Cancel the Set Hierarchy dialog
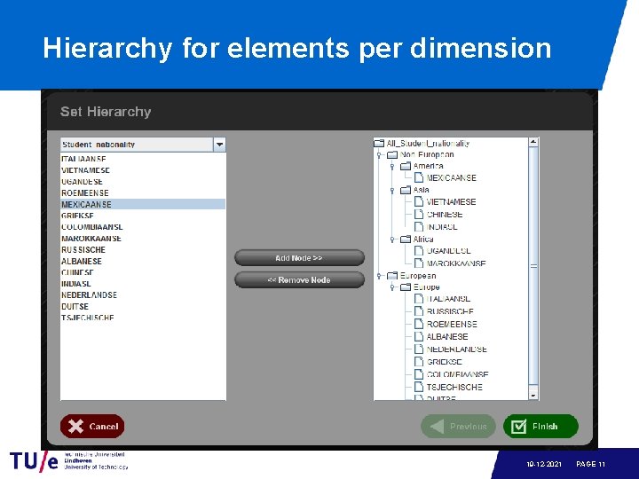 (x=92, y=426)
